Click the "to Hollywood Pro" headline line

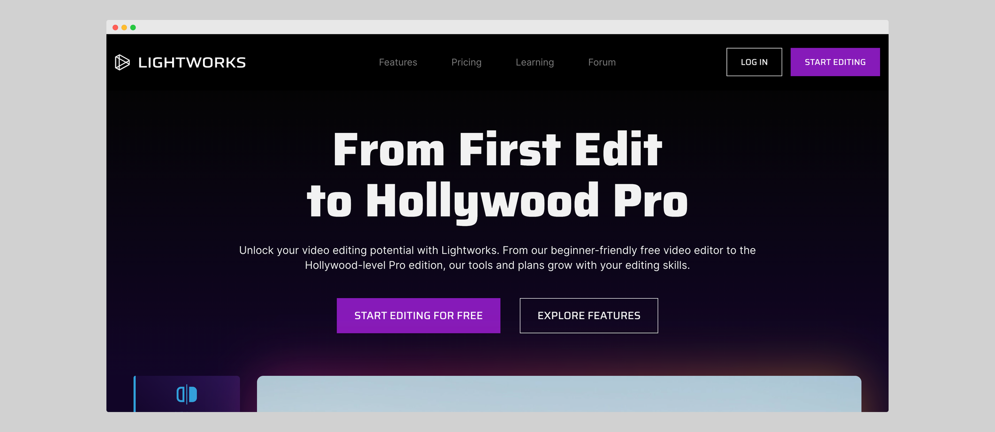coord(497,201)
